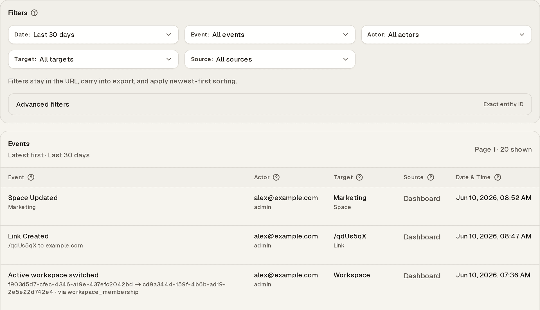Open the Target: All targets dropdown
540x310 pixels.
tap(93, 59)
